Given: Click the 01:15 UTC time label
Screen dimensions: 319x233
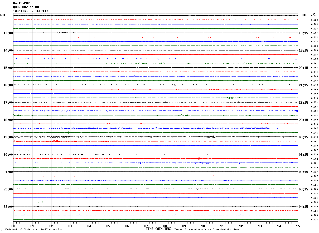Looking at the screenshot, I should tap(303, 155).
